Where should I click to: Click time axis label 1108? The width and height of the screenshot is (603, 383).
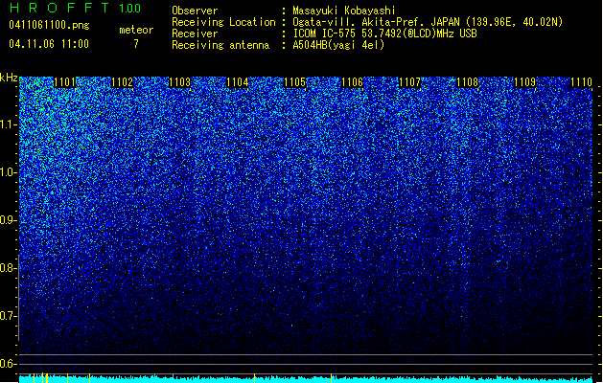[x=467, y=82]
